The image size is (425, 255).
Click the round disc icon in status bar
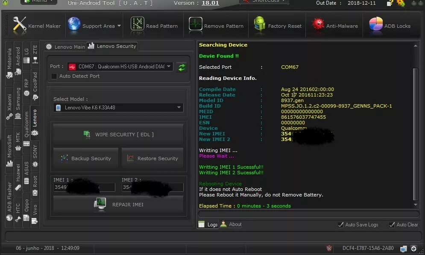tap(413, 249)
